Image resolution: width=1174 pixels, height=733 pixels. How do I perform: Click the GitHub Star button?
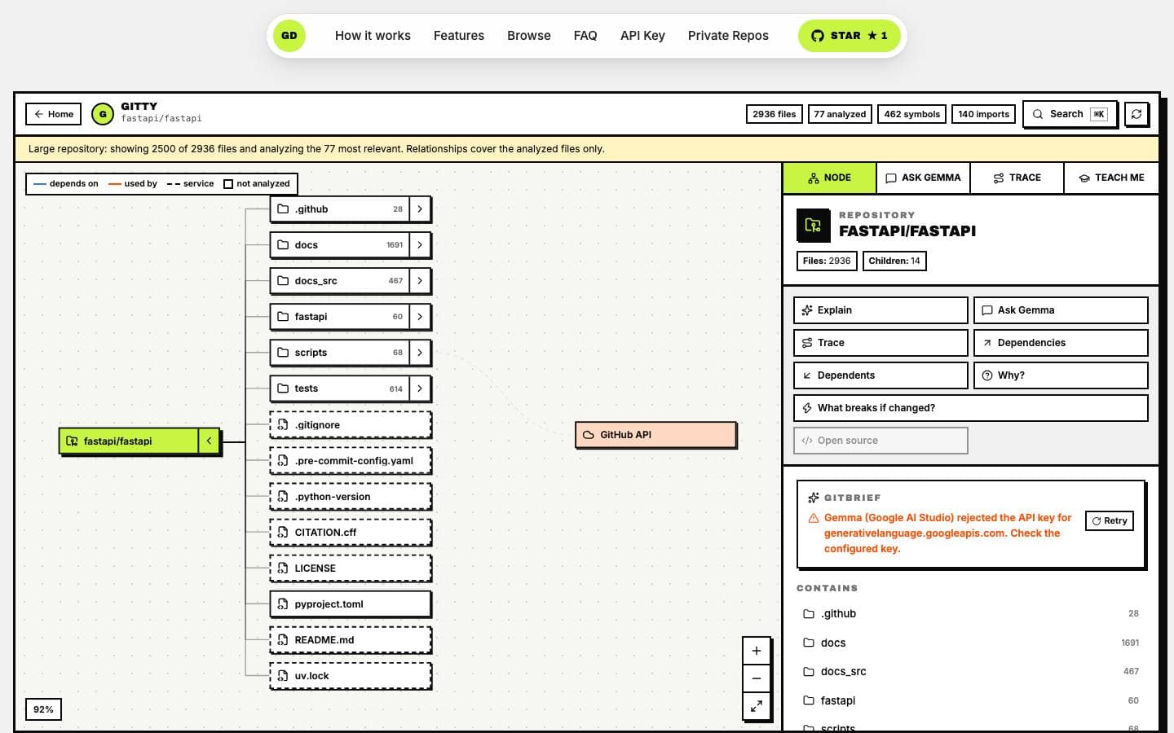coord(849,36)
